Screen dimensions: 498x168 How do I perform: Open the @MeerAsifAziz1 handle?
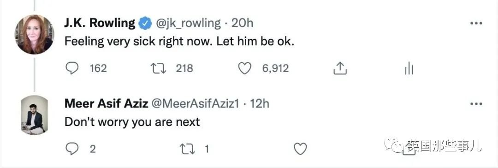coord(195,104)
